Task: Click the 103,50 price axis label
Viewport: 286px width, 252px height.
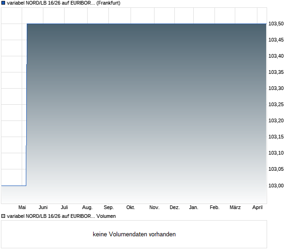Action: click(276, 24)
